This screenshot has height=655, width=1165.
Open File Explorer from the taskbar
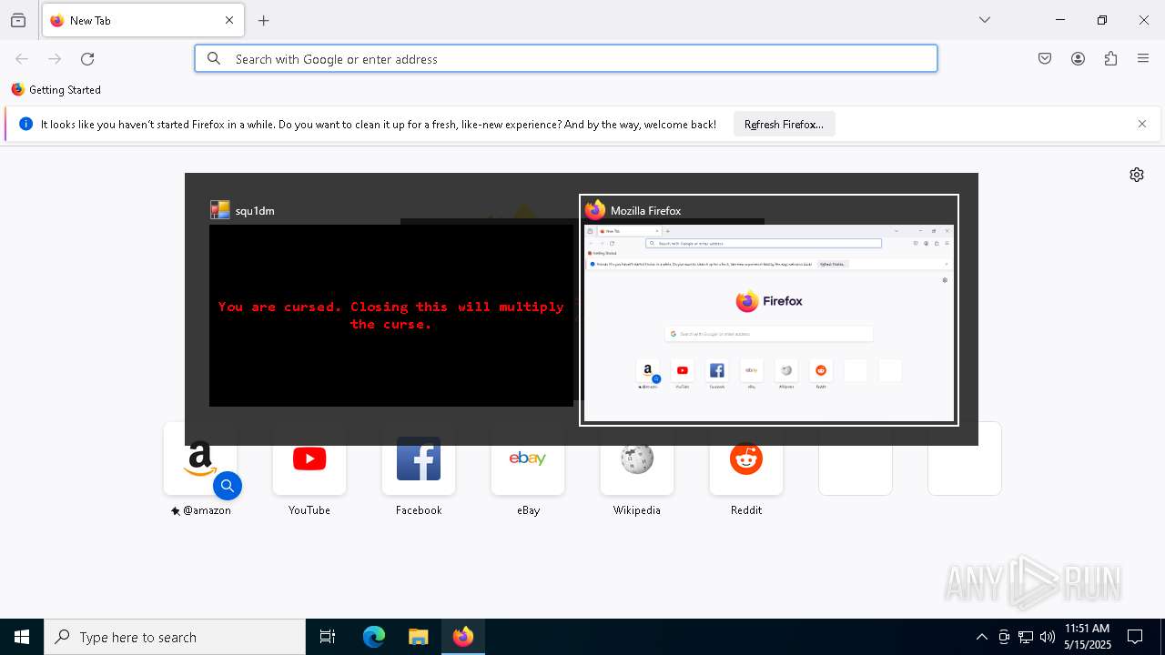pos(418,637)
